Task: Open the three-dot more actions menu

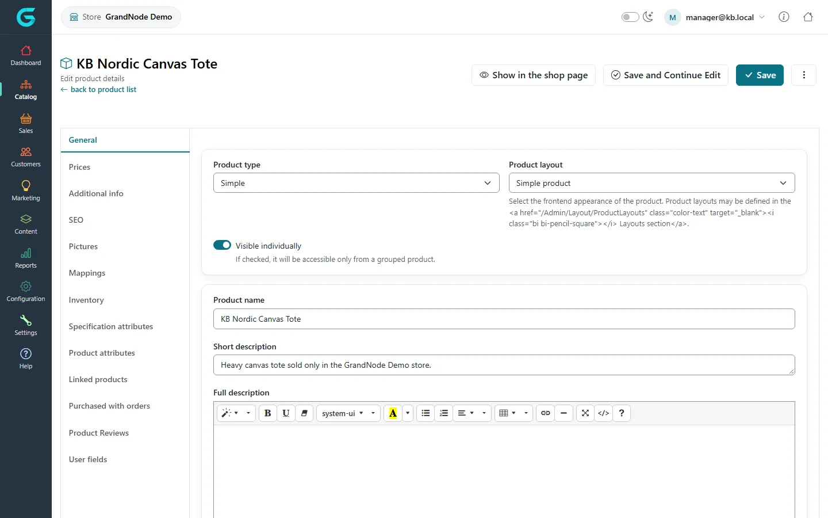Action: point(804,75)
